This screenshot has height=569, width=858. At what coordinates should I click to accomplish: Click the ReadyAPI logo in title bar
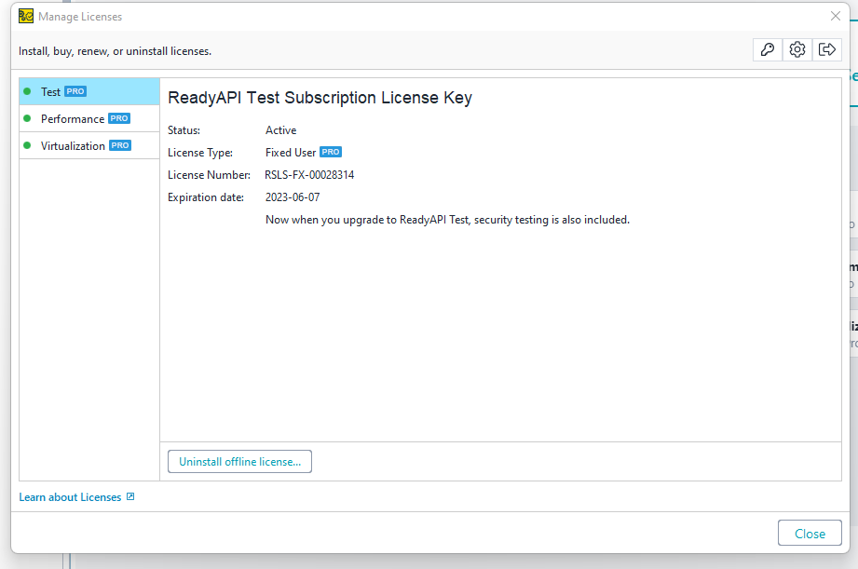26,17
